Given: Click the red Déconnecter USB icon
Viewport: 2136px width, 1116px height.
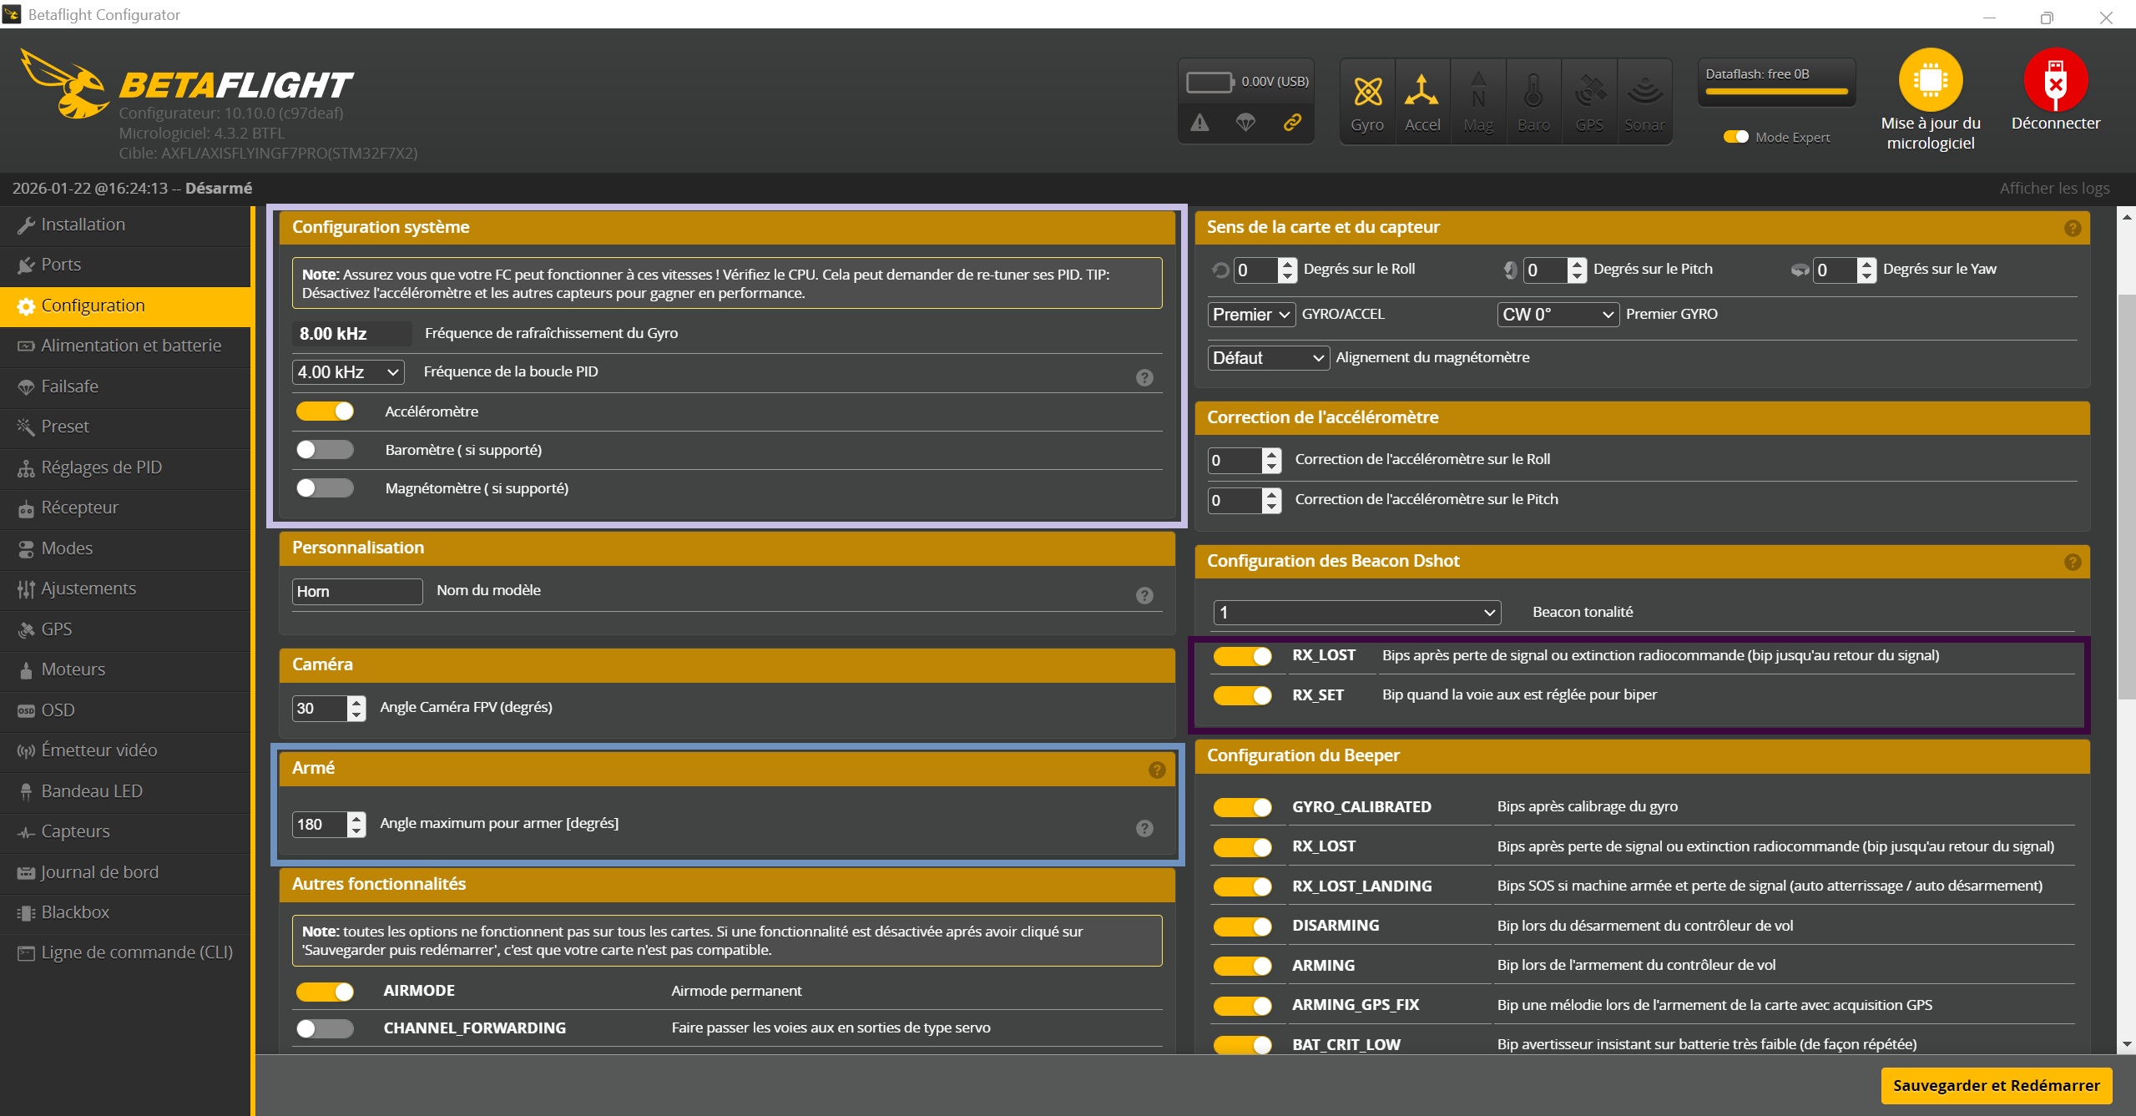Looking at the screenshot, I should point(2055,80).
